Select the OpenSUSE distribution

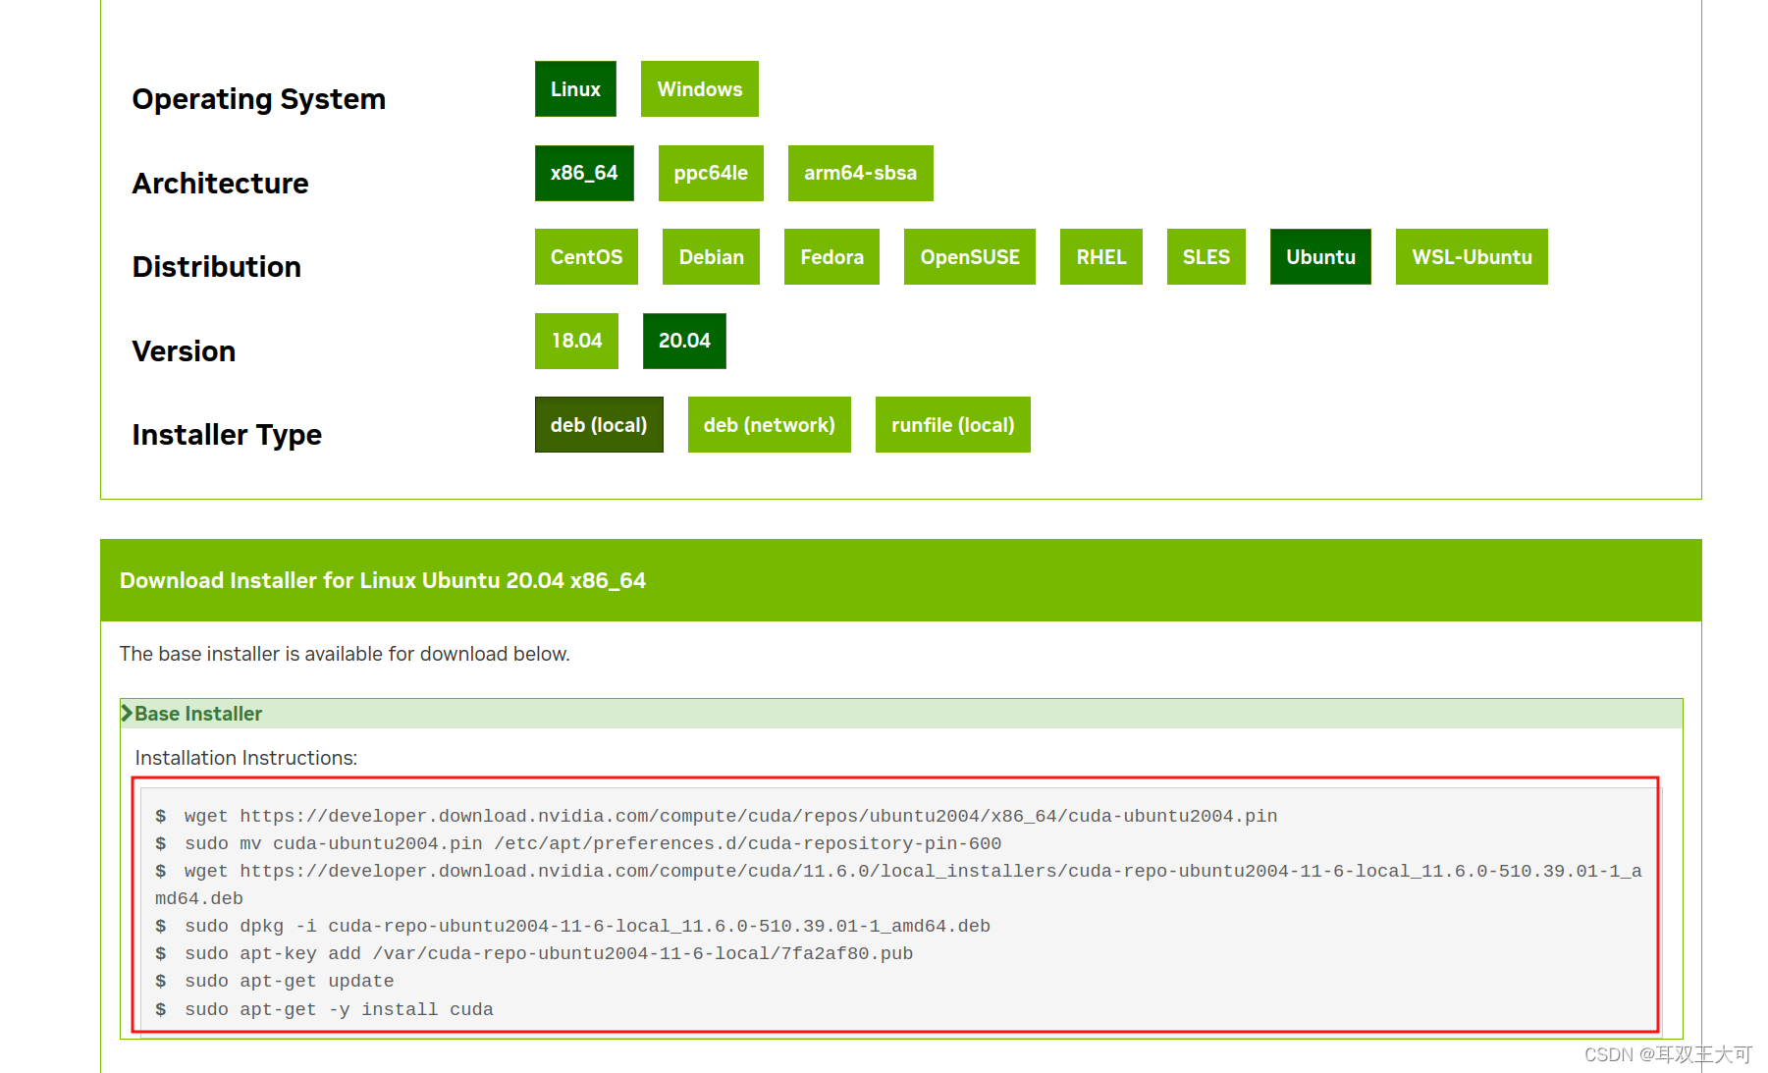click(x=970, y=257)
